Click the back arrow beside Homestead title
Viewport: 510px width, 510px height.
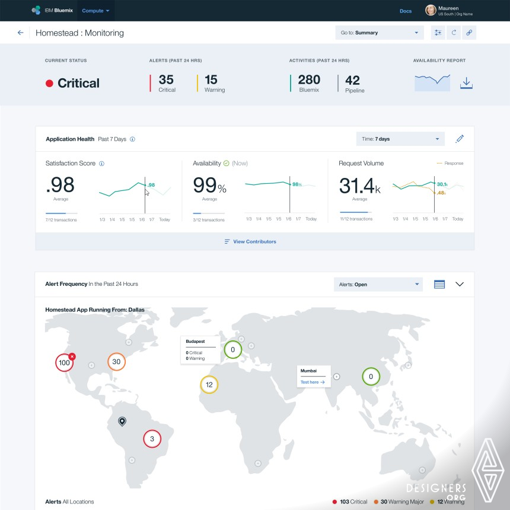click(20, 33)
